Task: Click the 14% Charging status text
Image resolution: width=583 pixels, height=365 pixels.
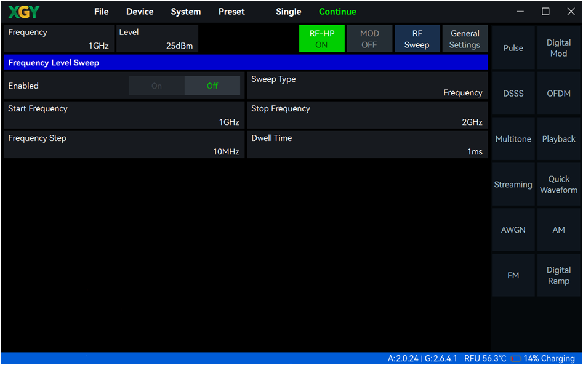Action: (549, 359)
